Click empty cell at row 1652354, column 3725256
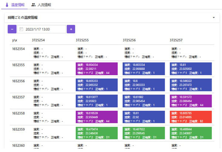Screen dimensions: 222x152 click(144, 53)
